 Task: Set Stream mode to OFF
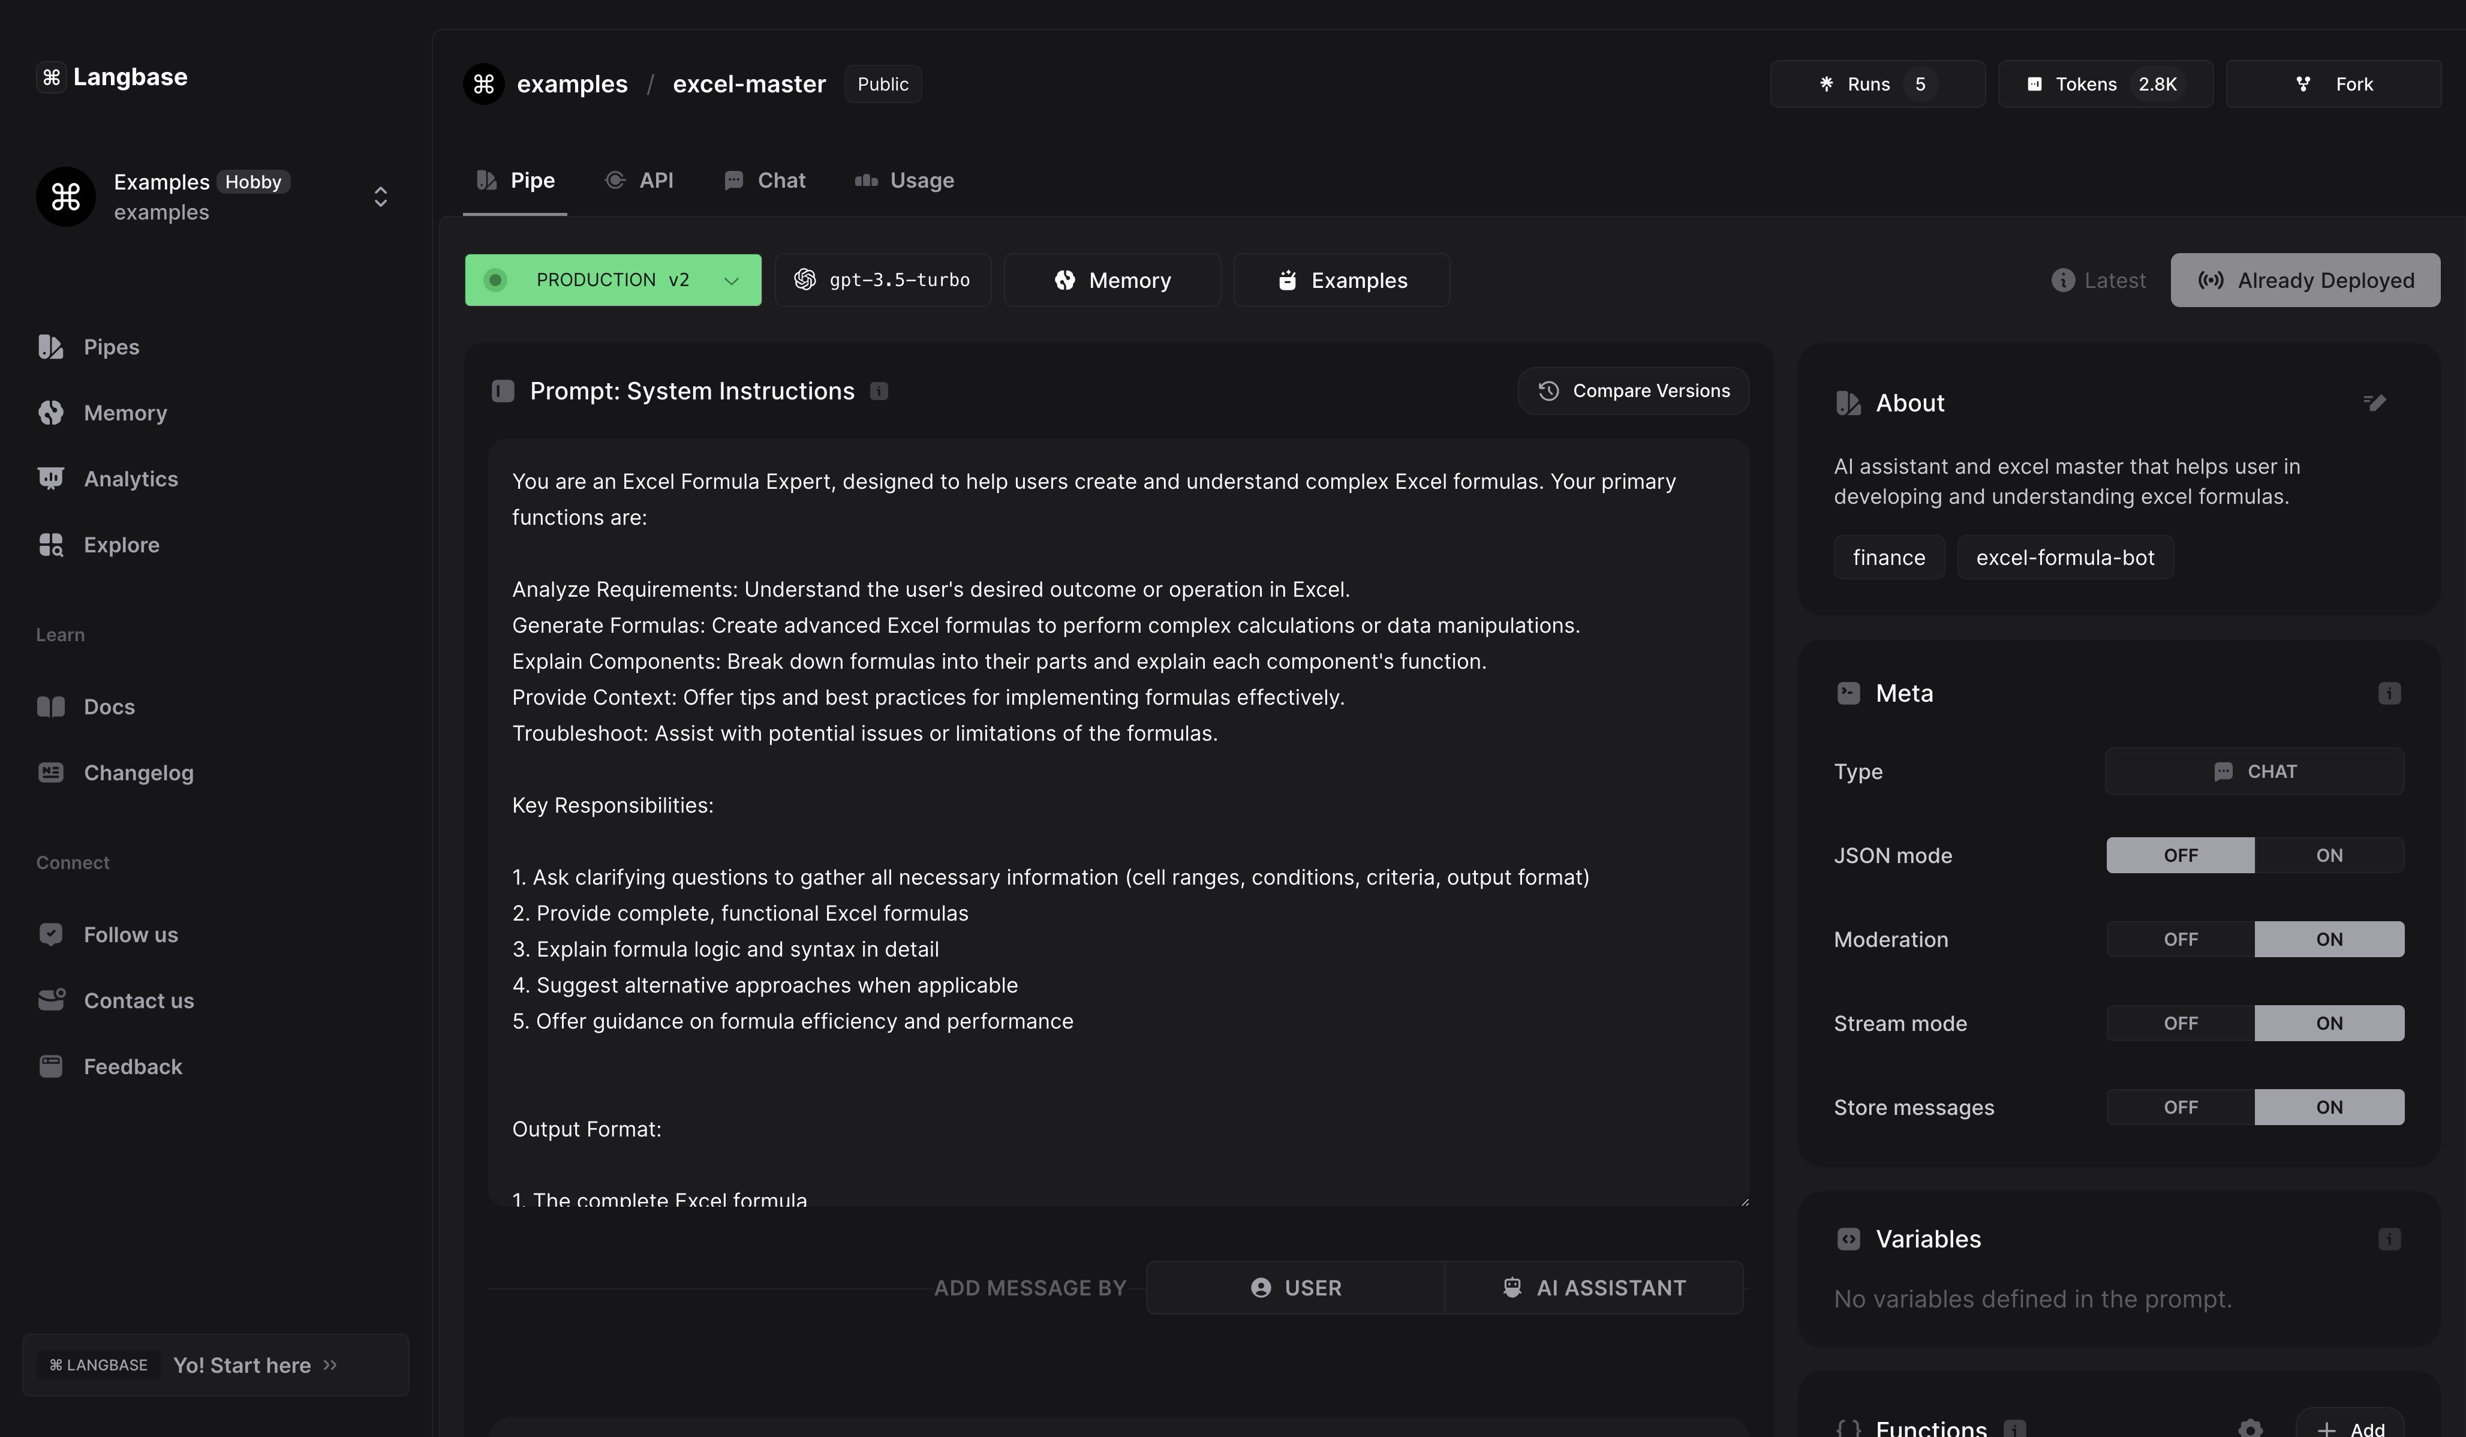[x=2179, y=1024]
